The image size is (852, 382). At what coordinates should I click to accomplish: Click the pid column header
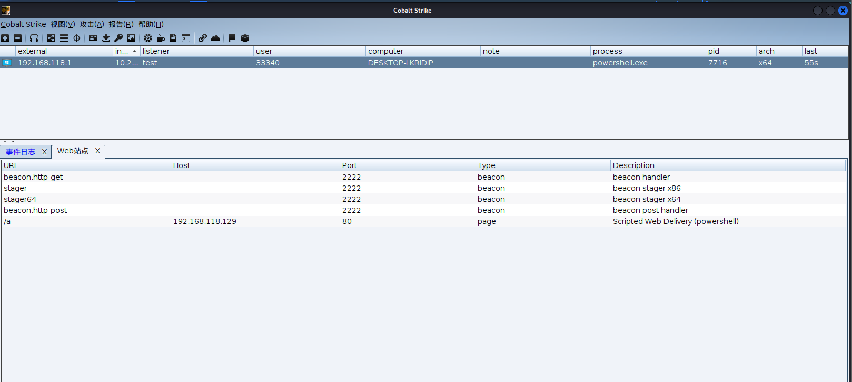tap(731, 51)
